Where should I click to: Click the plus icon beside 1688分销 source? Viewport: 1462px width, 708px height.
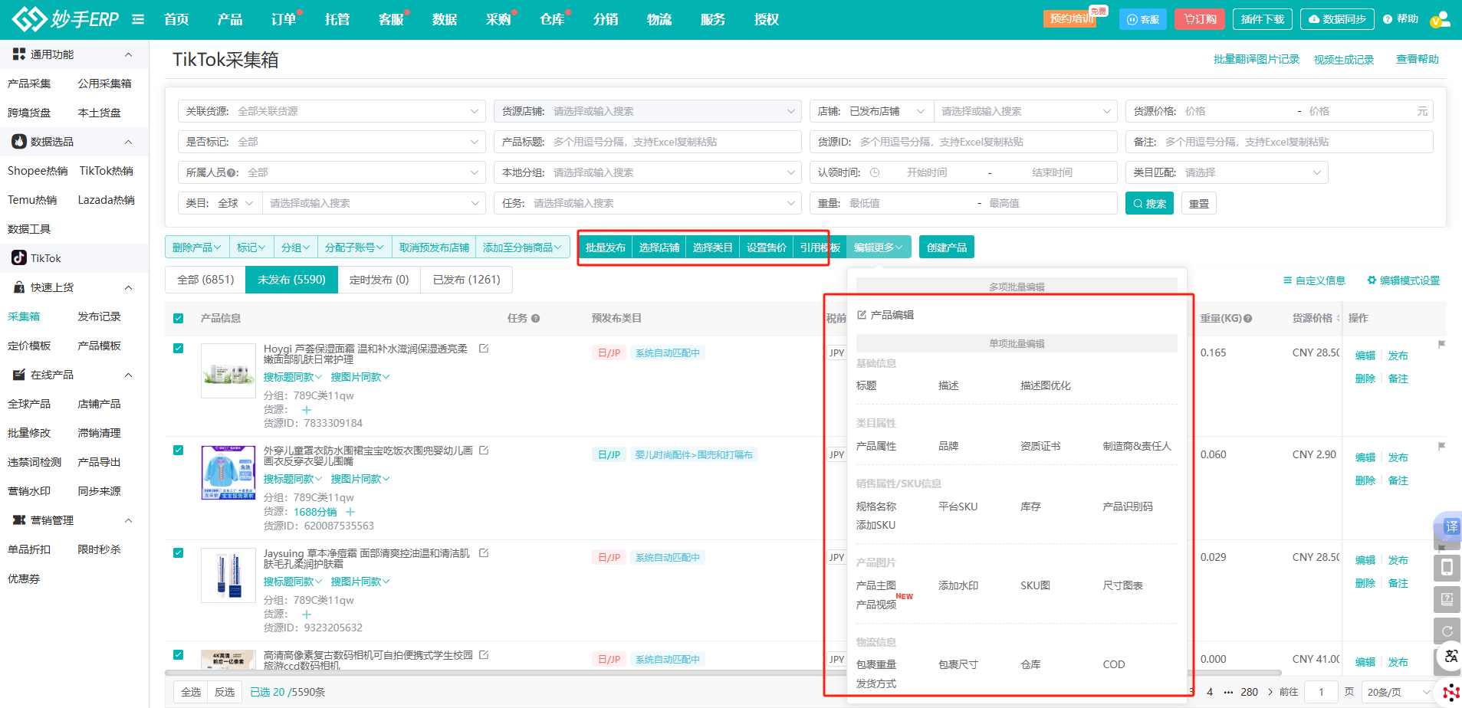click(x=350, y=512)
